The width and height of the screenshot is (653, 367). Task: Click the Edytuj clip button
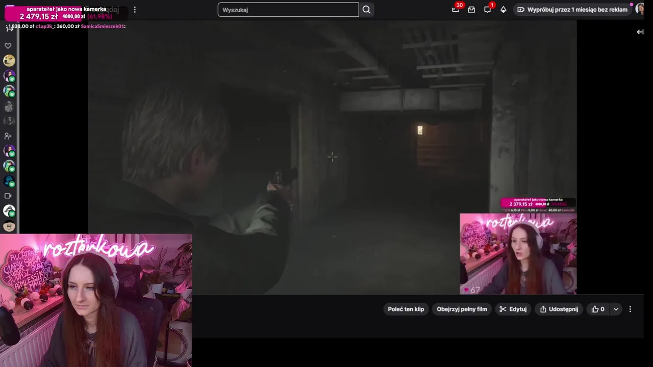(513, 309)
